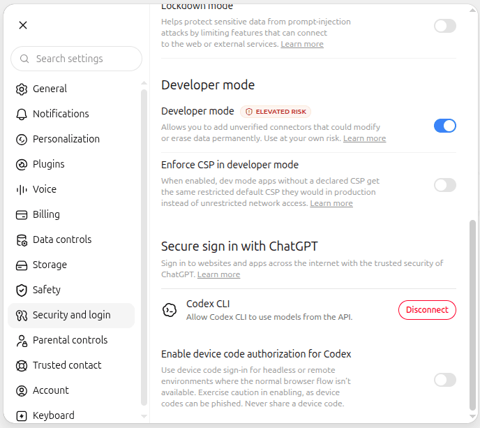Open Trusted contact section
480x428 pixels.
coord(71,365)
